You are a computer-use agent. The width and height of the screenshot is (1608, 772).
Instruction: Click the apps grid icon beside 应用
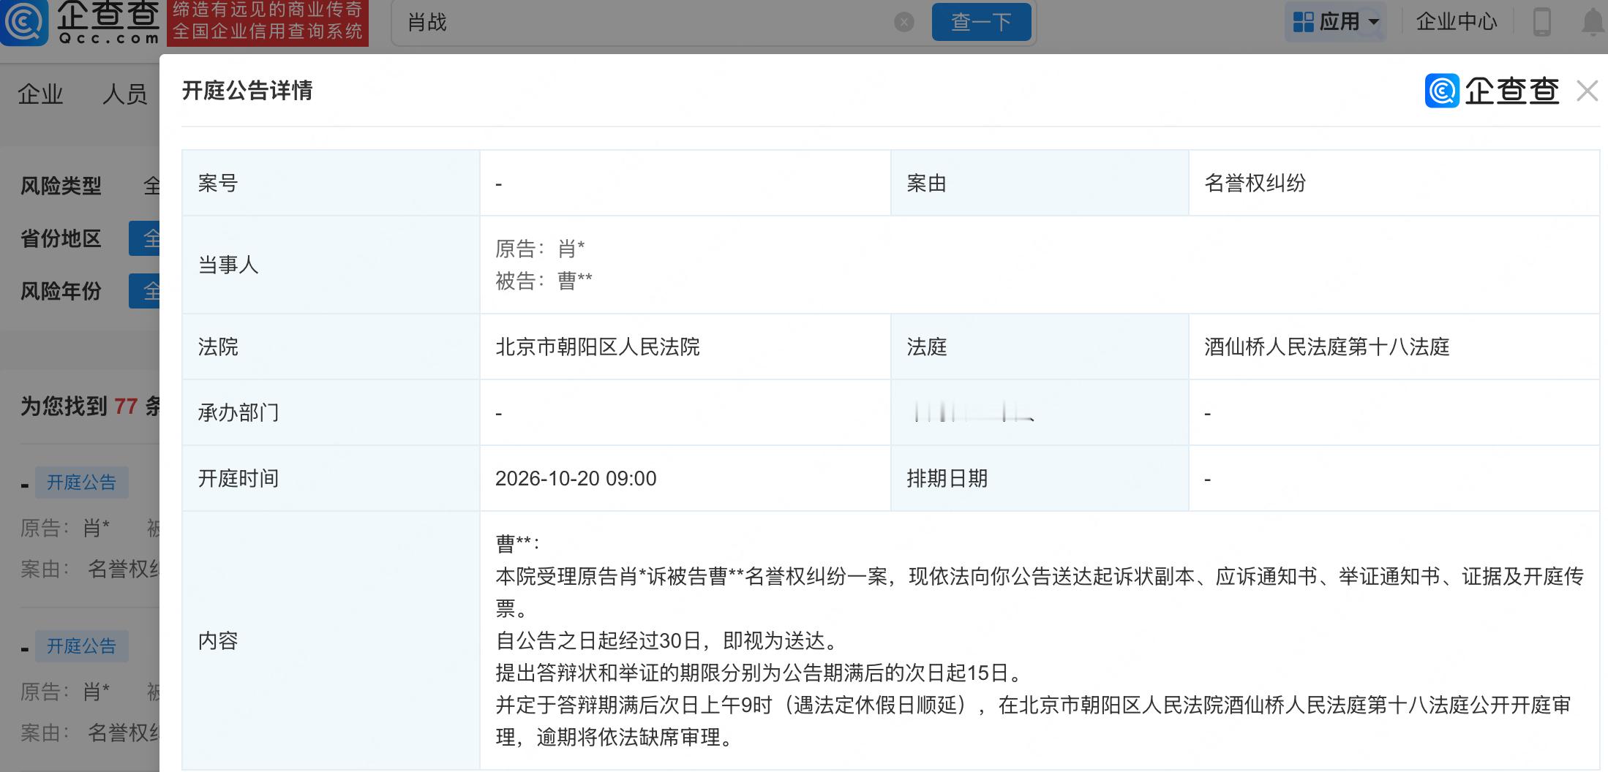(1303, 22)
